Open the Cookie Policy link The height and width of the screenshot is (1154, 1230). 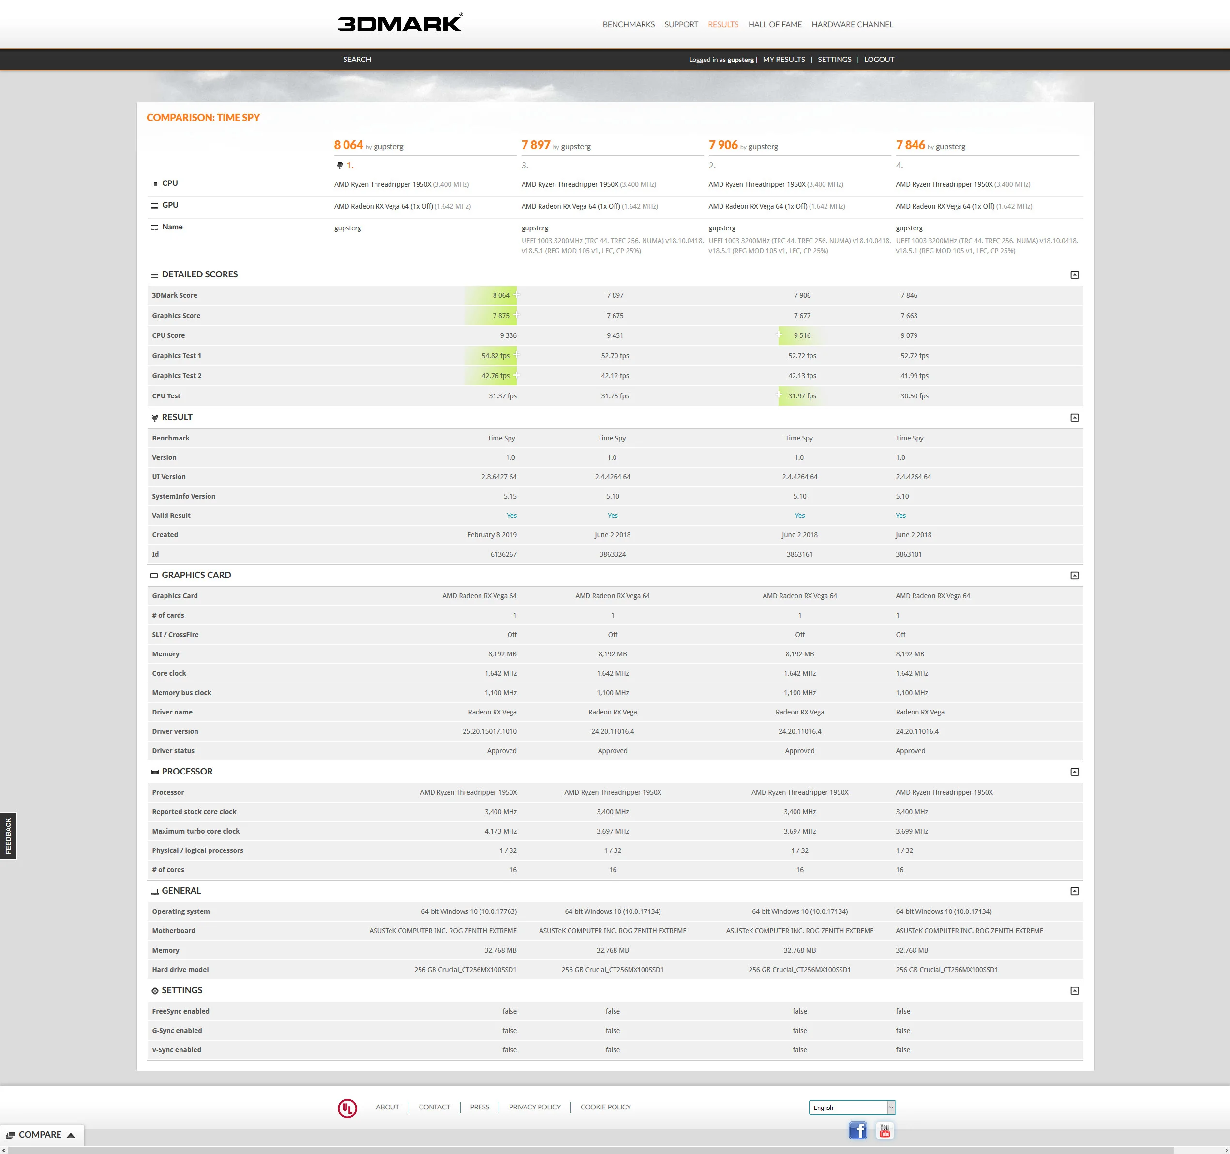[606, 1107]
